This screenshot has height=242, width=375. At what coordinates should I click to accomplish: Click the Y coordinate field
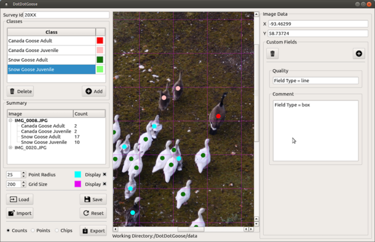(x=318, y=33)
